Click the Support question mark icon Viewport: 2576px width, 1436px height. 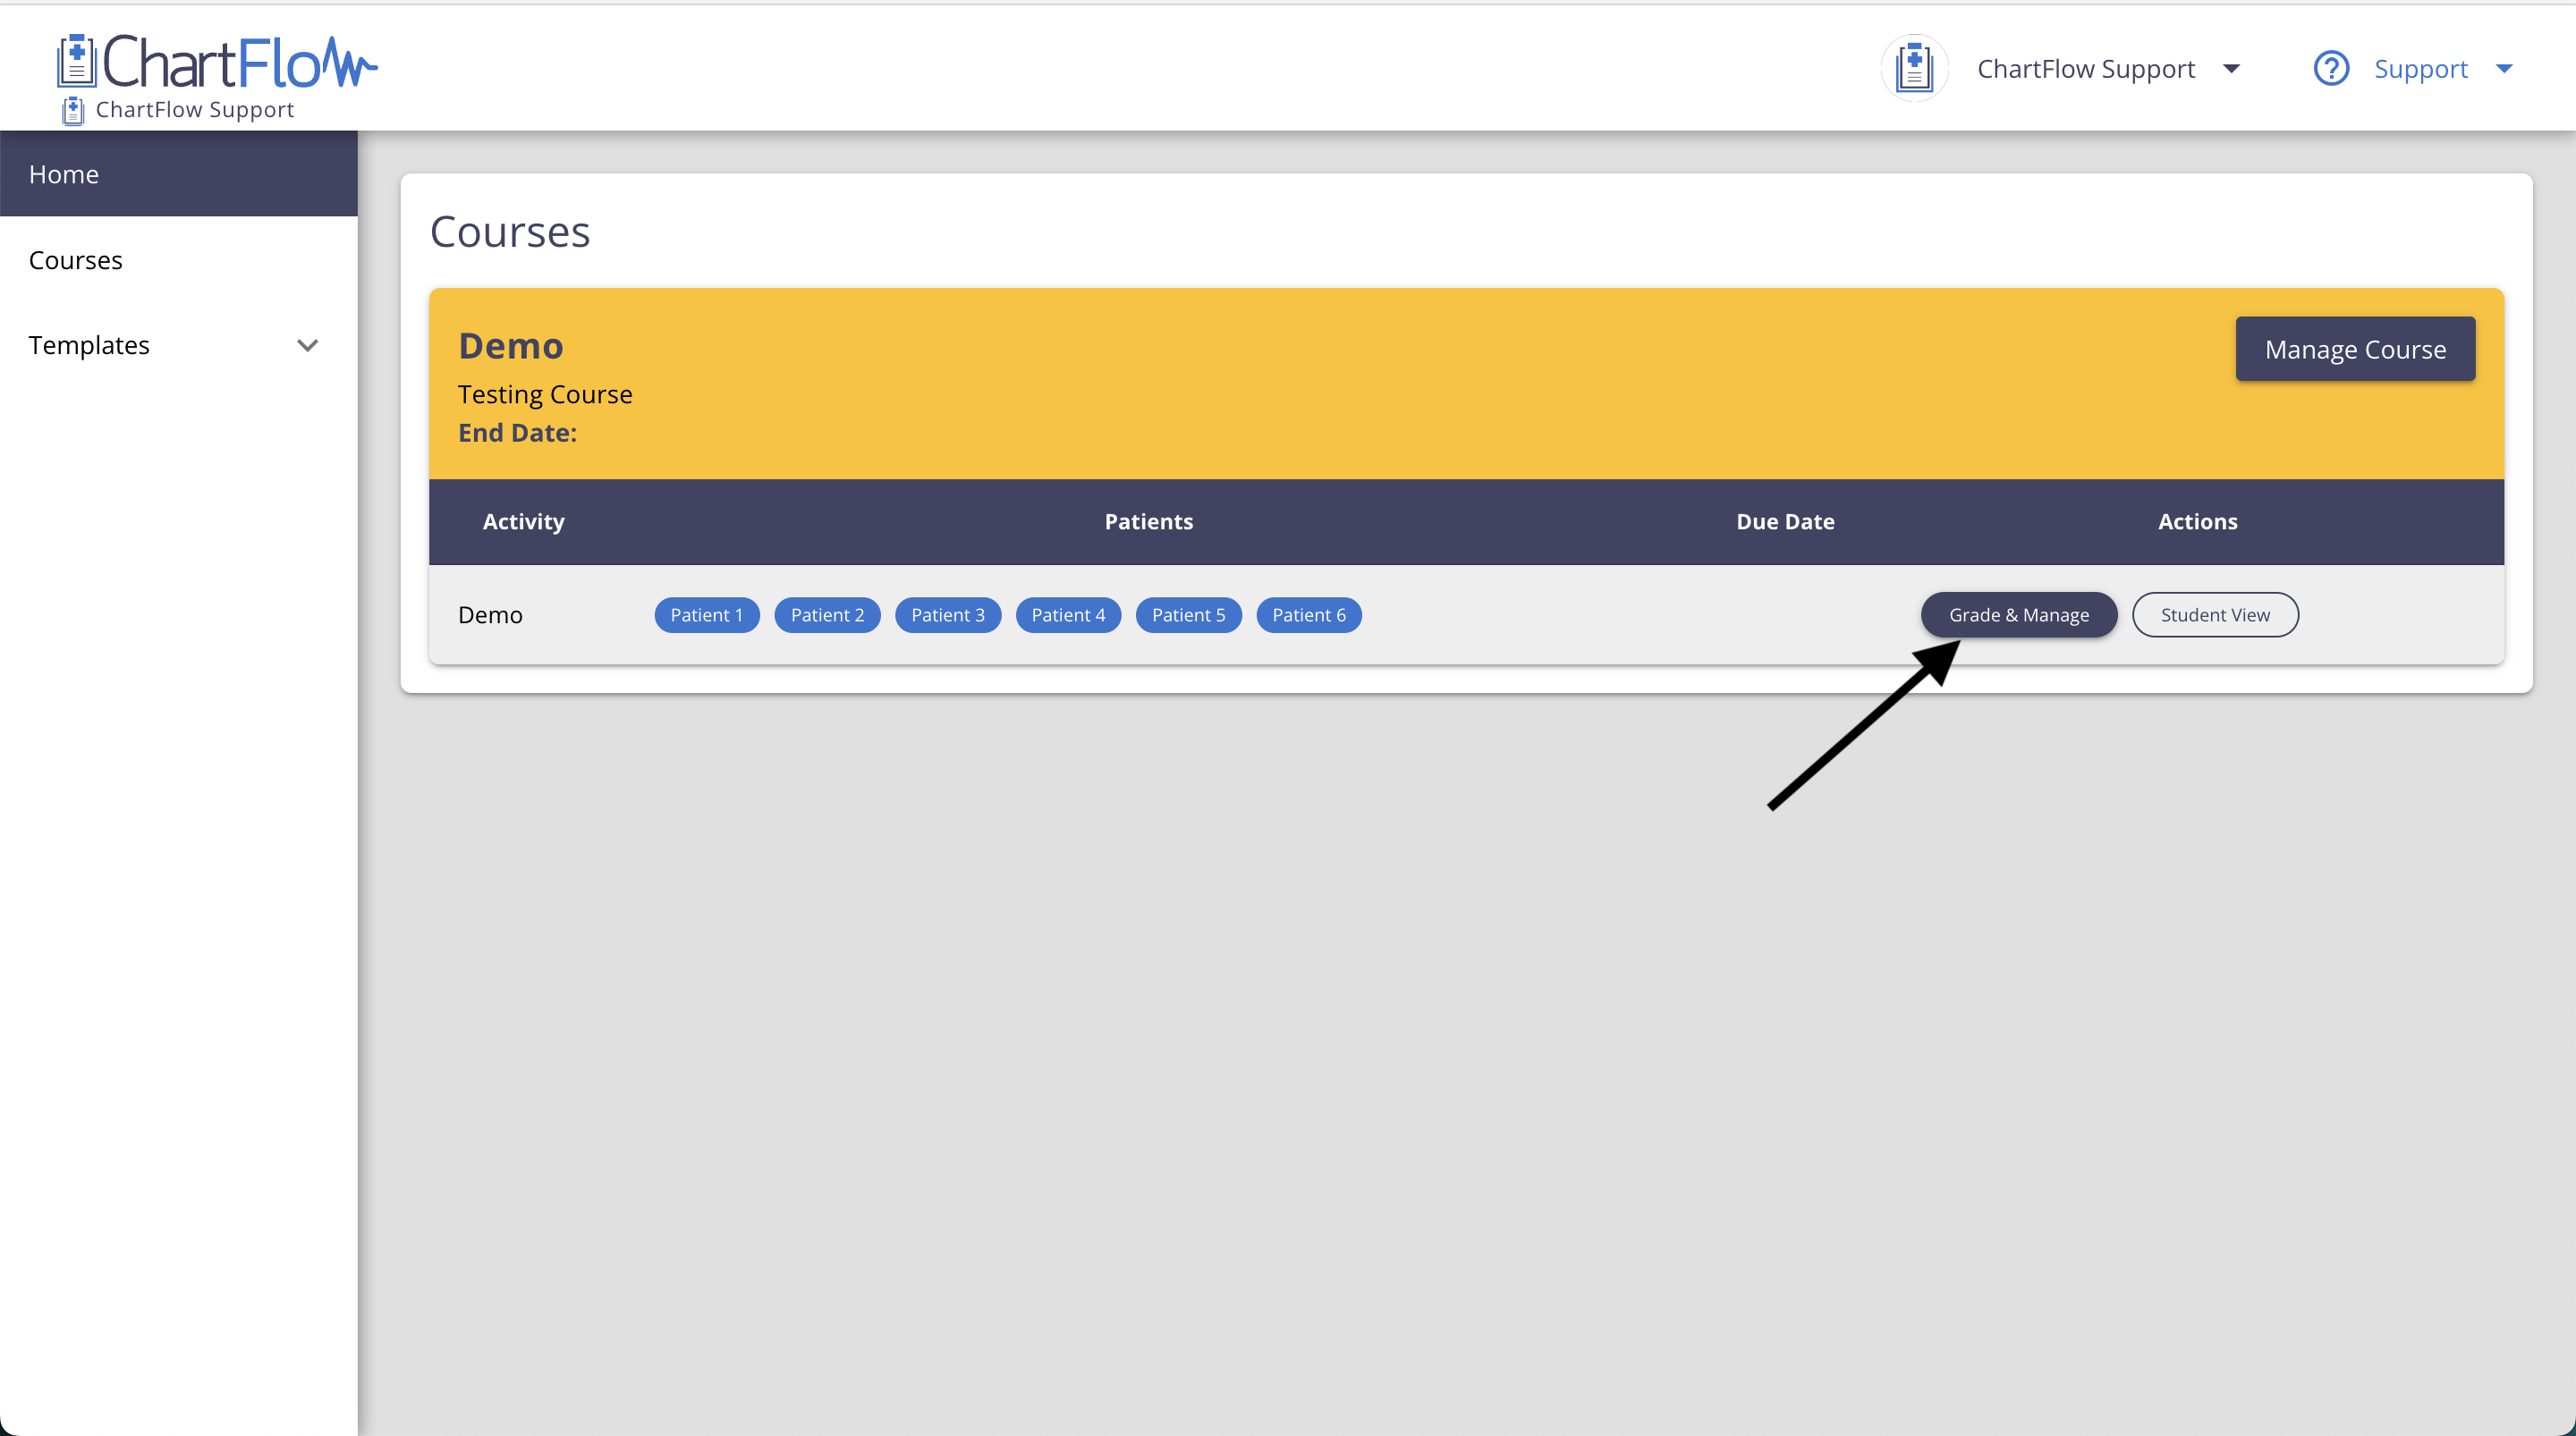click(x=2330, y=68)
